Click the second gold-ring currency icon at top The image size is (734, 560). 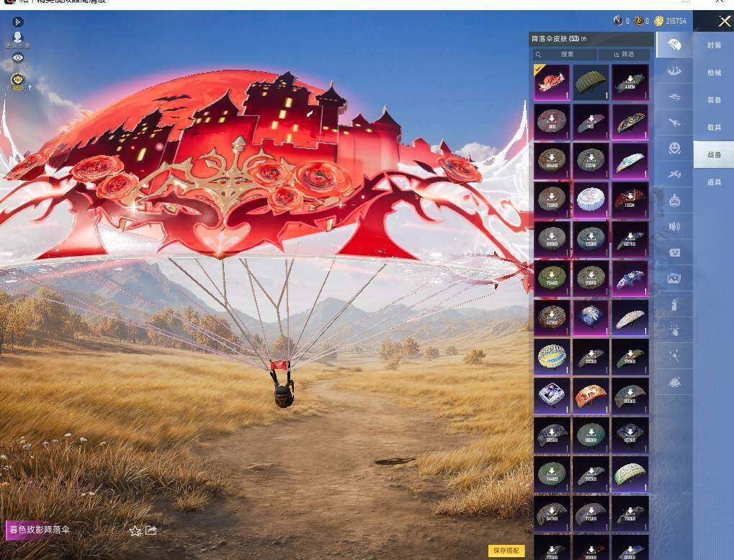pos(638,21)
